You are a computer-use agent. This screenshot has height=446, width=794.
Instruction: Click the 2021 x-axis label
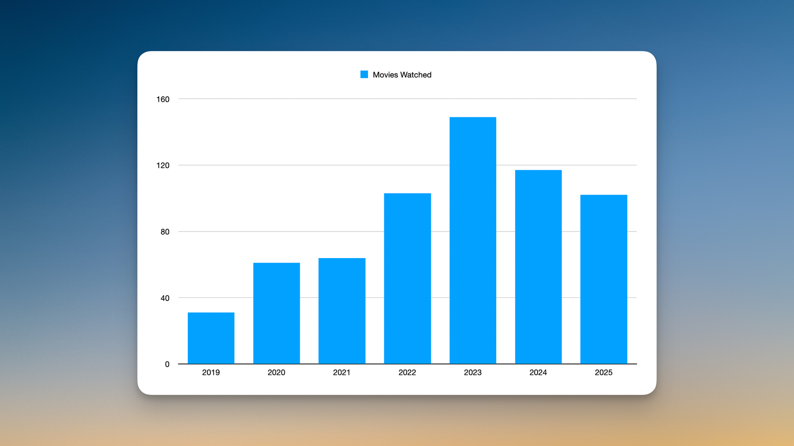342,372
